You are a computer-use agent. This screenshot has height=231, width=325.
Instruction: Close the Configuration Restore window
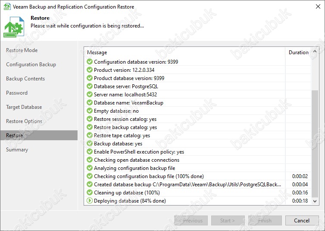pyautogui.click(x=318, y=6)
